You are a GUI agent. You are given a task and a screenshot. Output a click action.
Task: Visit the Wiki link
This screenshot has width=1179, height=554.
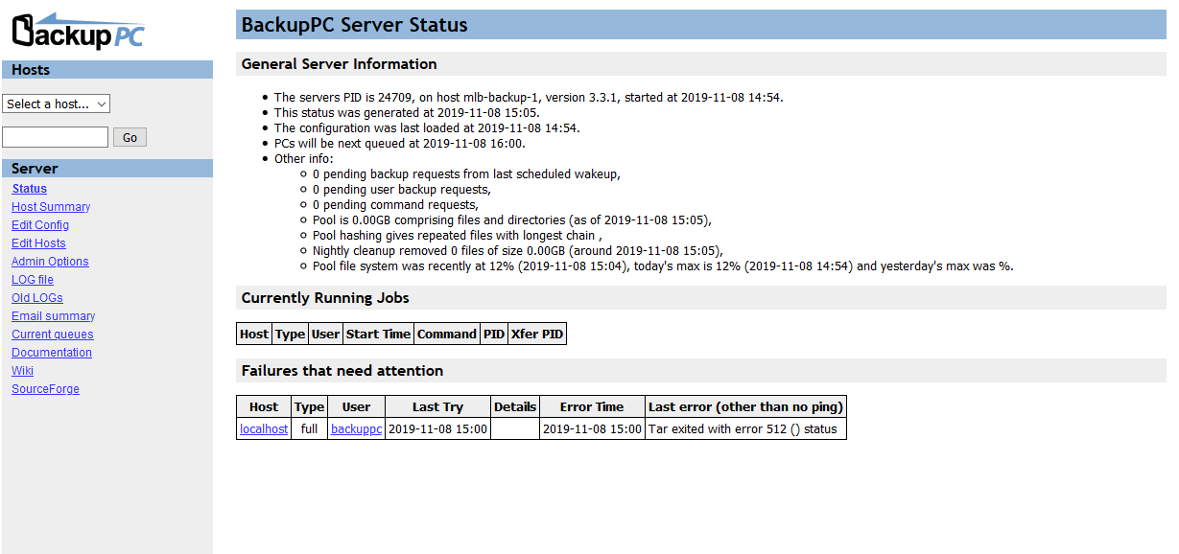tap(22, 371)
